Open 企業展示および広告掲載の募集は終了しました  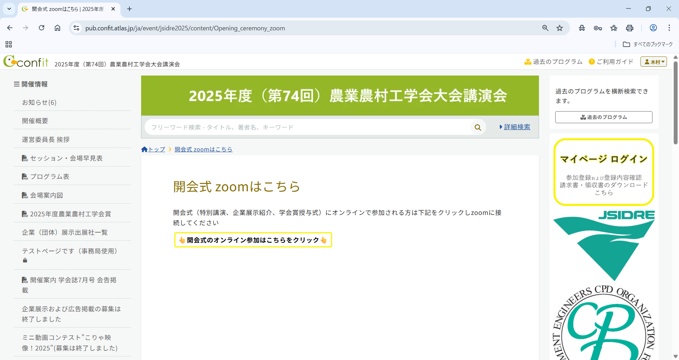pyautogui.click(x=72, y=314)
